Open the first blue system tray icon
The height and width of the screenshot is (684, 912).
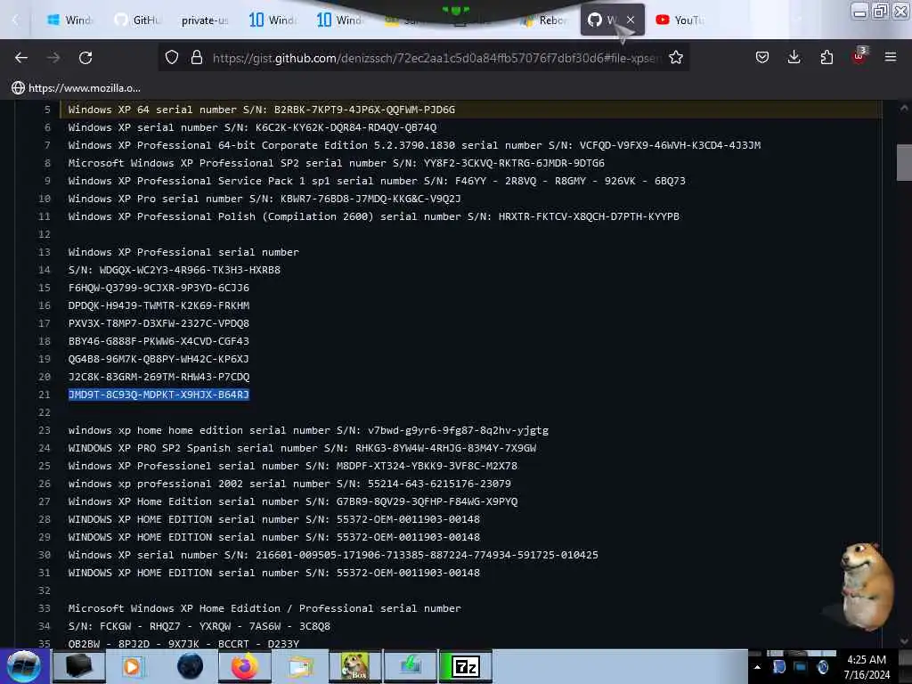coord(779,667)
